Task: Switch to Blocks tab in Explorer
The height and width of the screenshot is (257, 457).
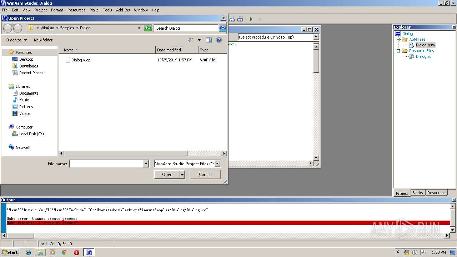Action: (417, 193)
